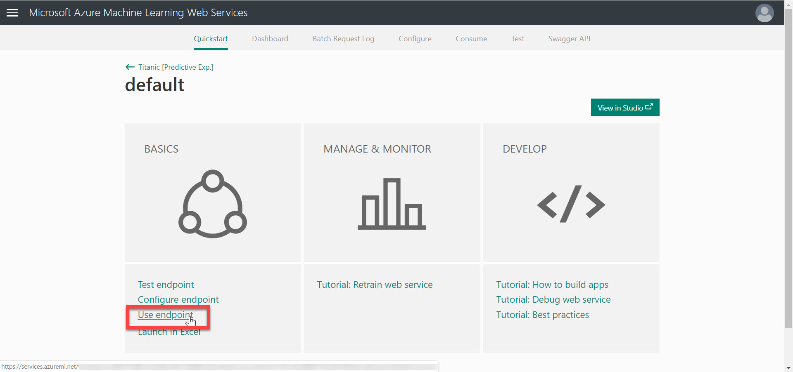Go to the Configure tab

(415, 39)
